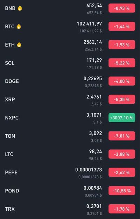Select the NXPC ticker label
The width and height of the screenshot is (140, 219).
(12, 118)
